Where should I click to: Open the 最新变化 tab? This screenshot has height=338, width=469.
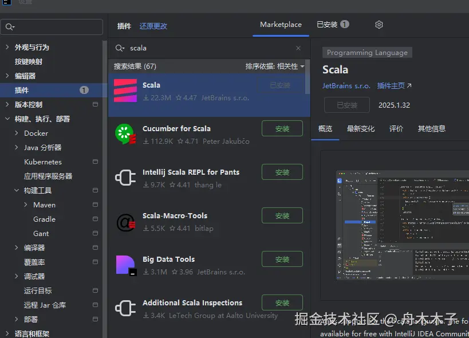pos(360,129)
